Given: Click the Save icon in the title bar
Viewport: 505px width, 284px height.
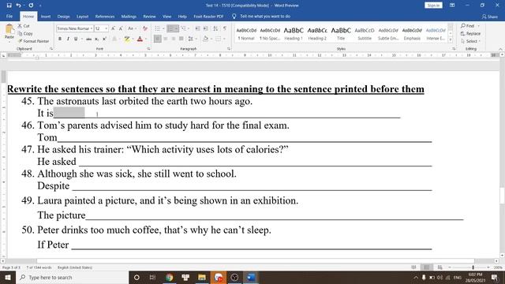Looking at the screenshot, I should (9, 6).
